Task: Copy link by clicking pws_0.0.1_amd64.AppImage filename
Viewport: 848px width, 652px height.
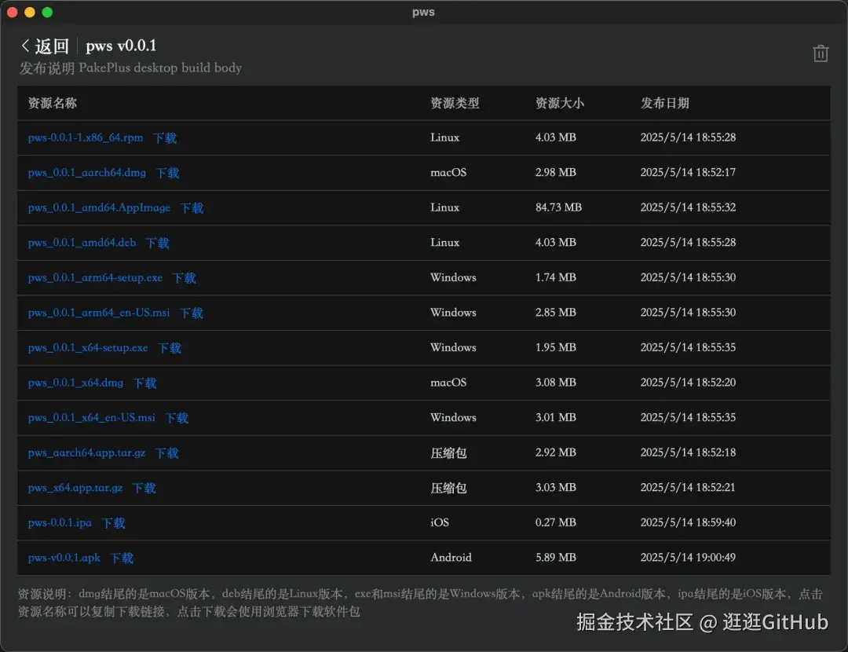Action: [x=97, y=207]
